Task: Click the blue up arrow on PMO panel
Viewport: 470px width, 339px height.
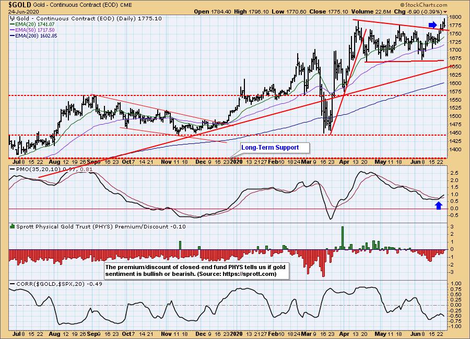Action: point(439,205)
